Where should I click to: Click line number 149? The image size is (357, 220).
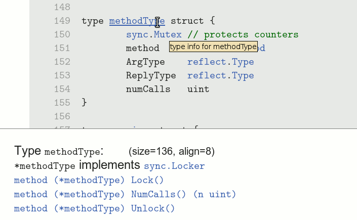click(61, 21)
